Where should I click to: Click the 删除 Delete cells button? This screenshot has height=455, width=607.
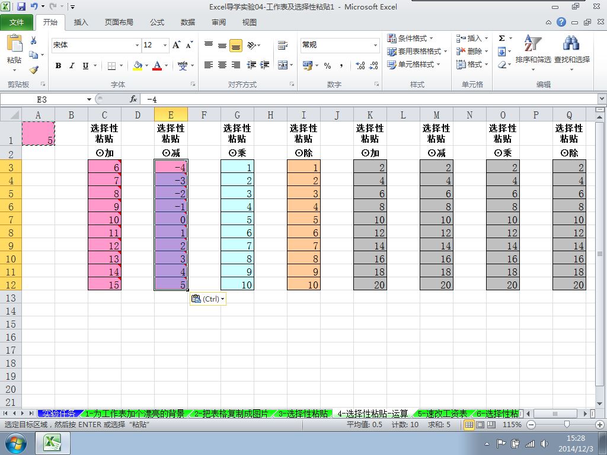pyautogui.click(x=472, y=52)
